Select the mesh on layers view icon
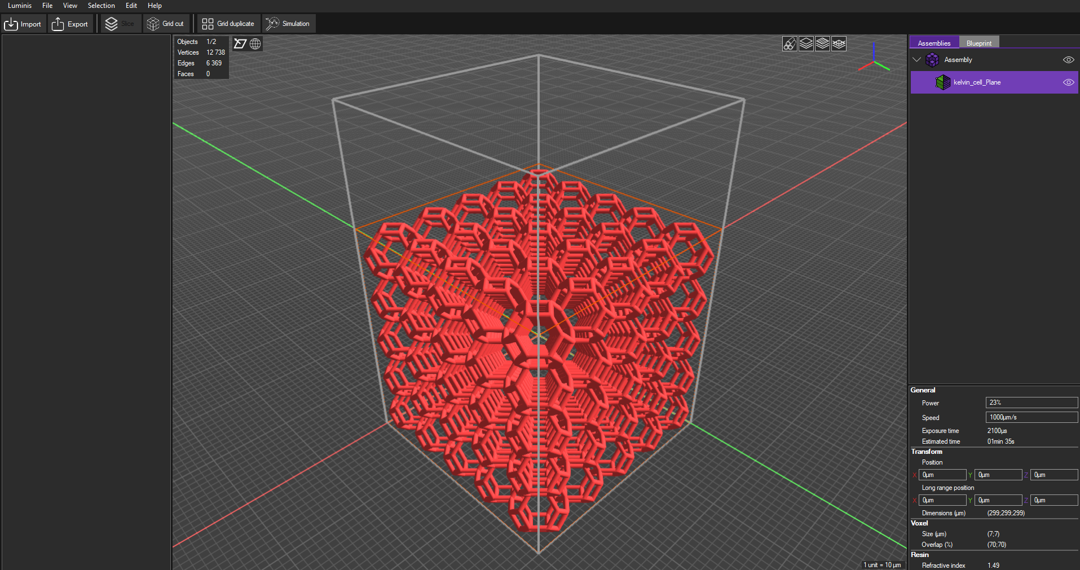 click(839, 44)
